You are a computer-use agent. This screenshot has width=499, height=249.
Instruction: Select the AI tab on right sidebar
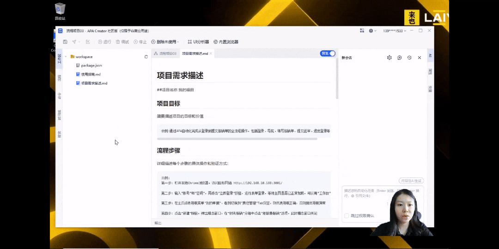[x=430, y=55]
